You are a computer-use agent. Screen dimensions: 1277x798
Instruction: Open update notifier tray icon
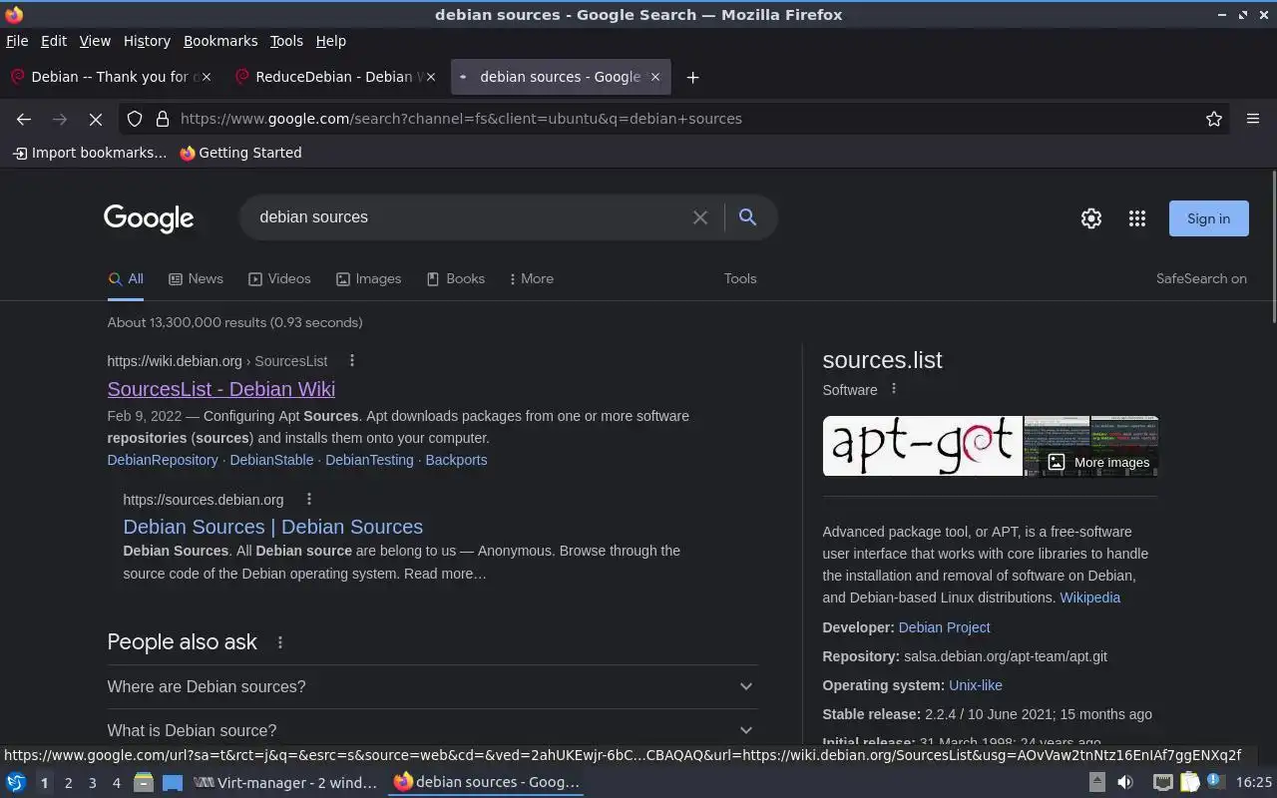pyautogui.click(x=1216, y=782)
